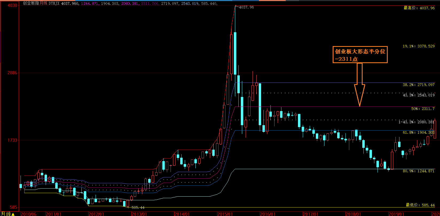This screenshot has height=216, width=440.
Task: Select the 2016/01 date label
Action: (x=268, y=214)
